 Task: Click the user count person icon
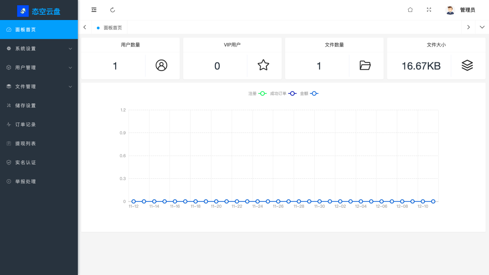[161, 66]
